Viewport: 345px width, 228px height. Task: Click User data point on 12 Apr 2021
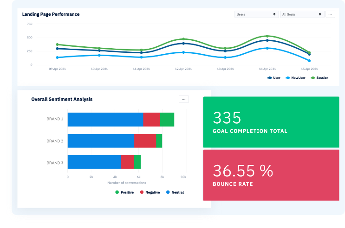[184, 44]
